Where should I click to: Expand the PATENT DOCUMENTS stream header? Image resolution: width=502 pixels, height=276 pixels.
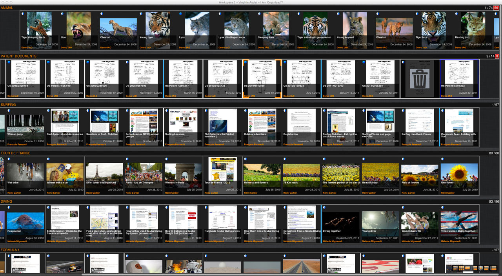[18, 56]
